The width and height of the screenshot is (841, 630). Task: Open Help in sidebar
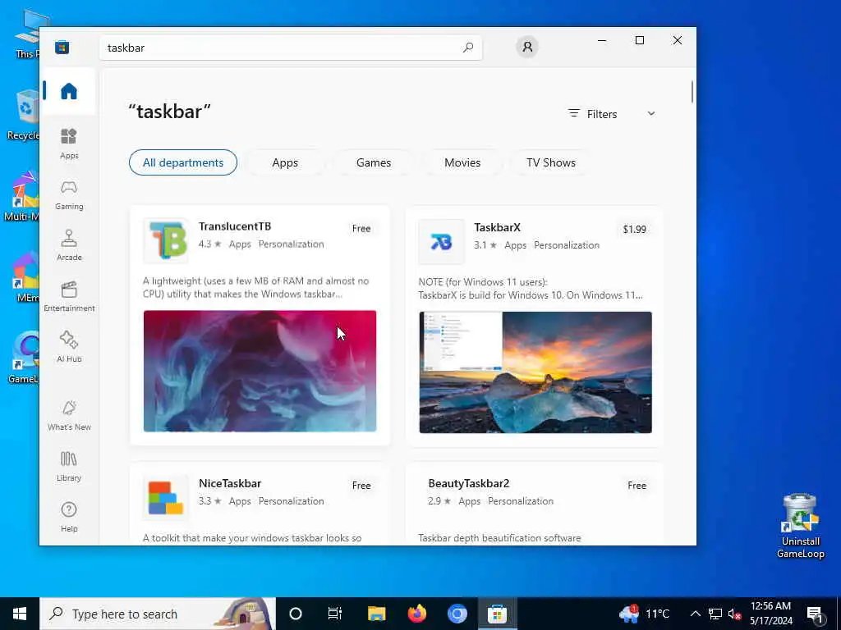(x=69, y=517)
